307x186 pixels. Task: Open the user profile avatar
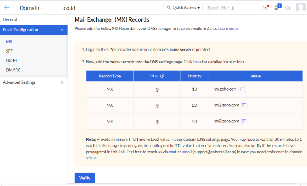pos(301,7)
